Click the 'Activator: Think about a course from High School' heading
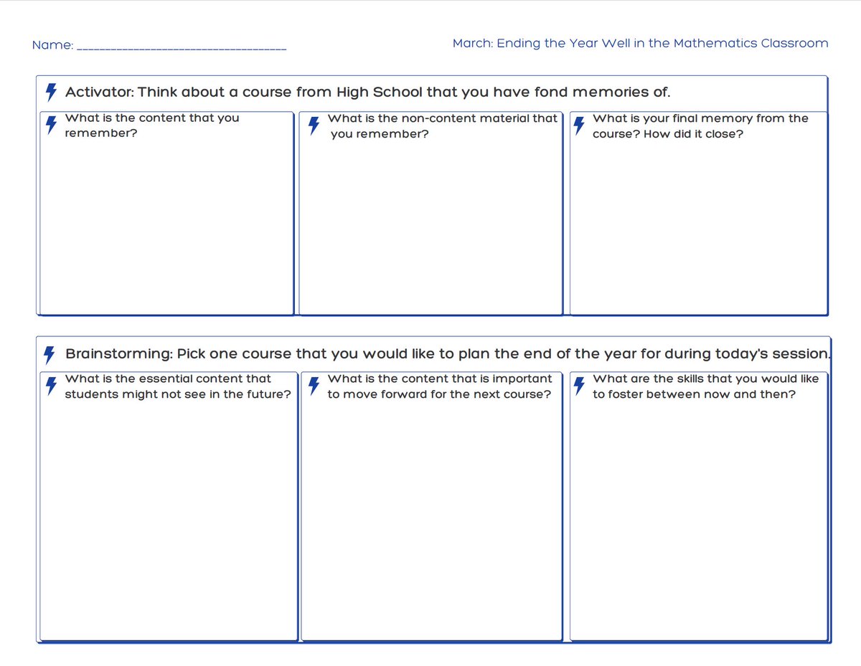Viewport: 861px width, 666px height. click(x=367, y=92)
